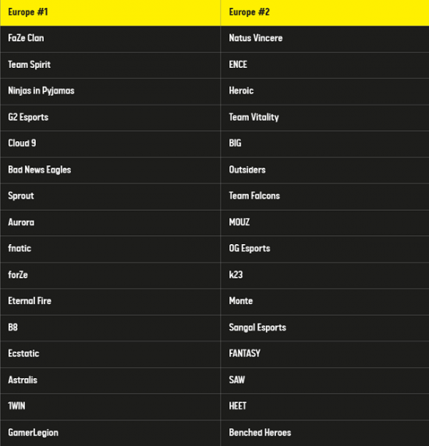Screen dimensions: 429x446
Task: Click the MOUZ entry
Action: click(239, 222)
